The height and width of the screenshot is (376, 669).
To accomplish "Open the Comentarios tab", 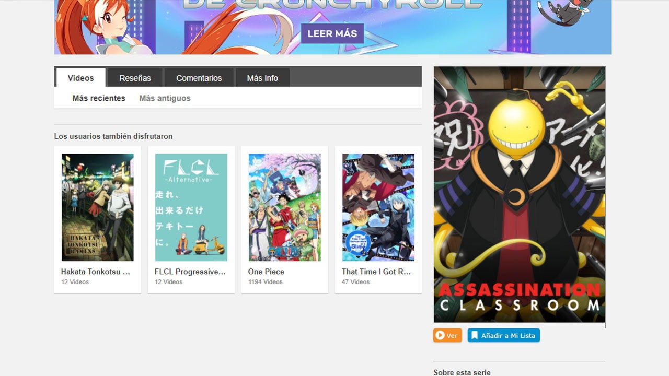I will (x=199, y=77).
